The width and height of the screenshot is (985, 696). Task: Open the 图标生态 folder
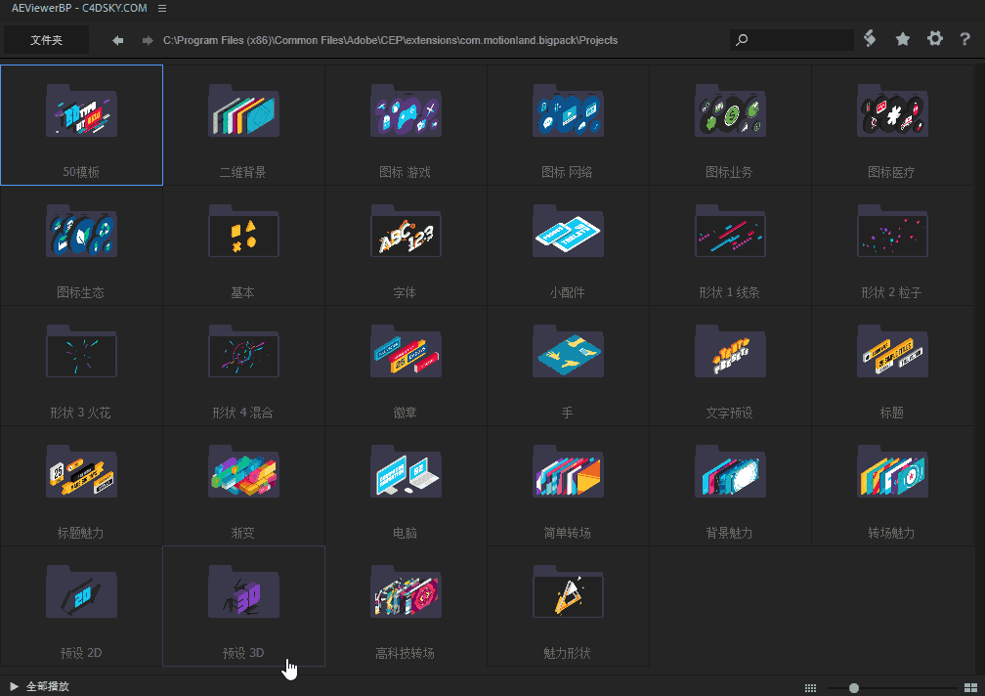pos(82,245)
